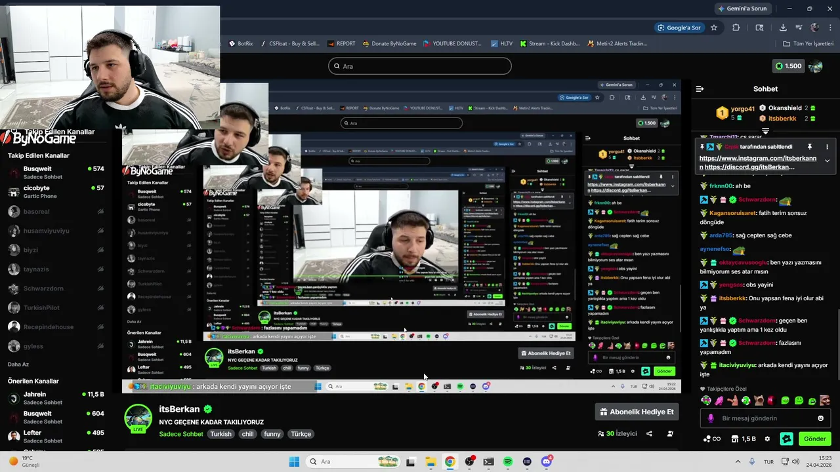Open cicobyte Gartic Phone channel
Image resolution: width=840 pixels, height=472 pixels.
[56, 191]
